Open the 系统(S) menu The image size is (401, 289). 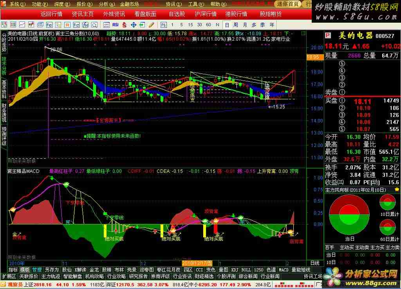[x=18, y=4]
